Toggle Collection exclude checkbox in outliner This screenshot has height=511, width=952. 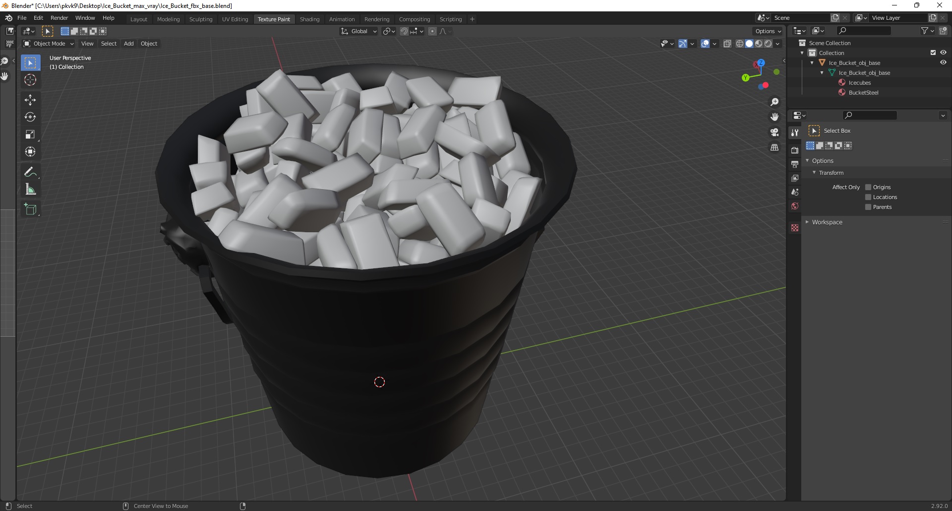933,52
